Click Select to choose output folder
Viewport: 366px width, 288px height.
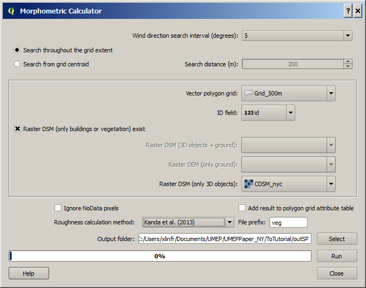(337, 239)
